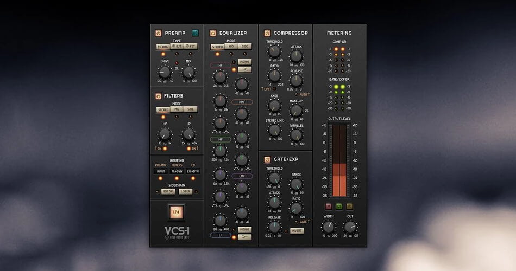Click the Stereo Link knob
The width and height of the screenshot is (516, 271).
(274, 131)
